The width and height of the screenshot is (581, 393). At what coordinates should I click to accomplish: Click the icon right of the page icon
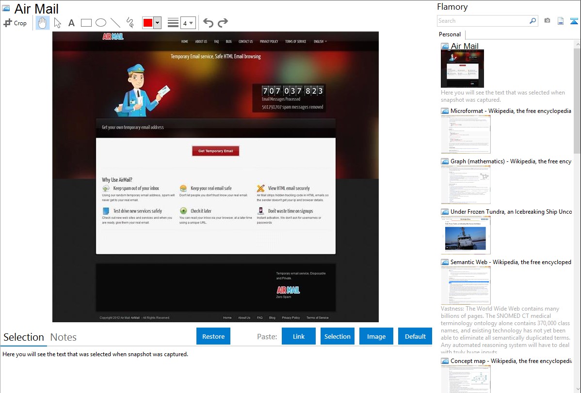[x=574, y=21]
